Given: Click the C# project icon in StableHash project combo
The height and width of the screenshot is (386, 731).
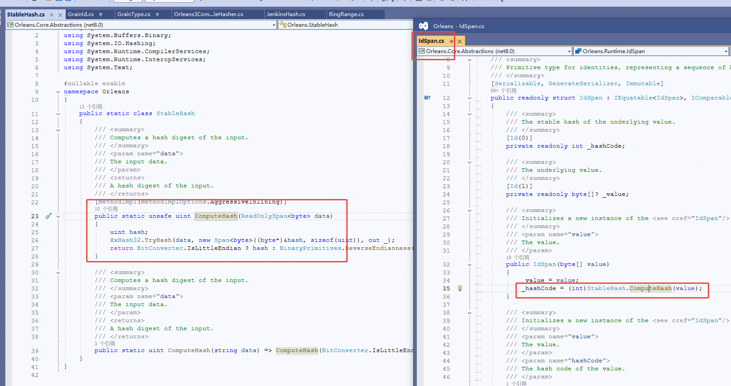Looking at the screenshot, I should click(x=10, y=25).
